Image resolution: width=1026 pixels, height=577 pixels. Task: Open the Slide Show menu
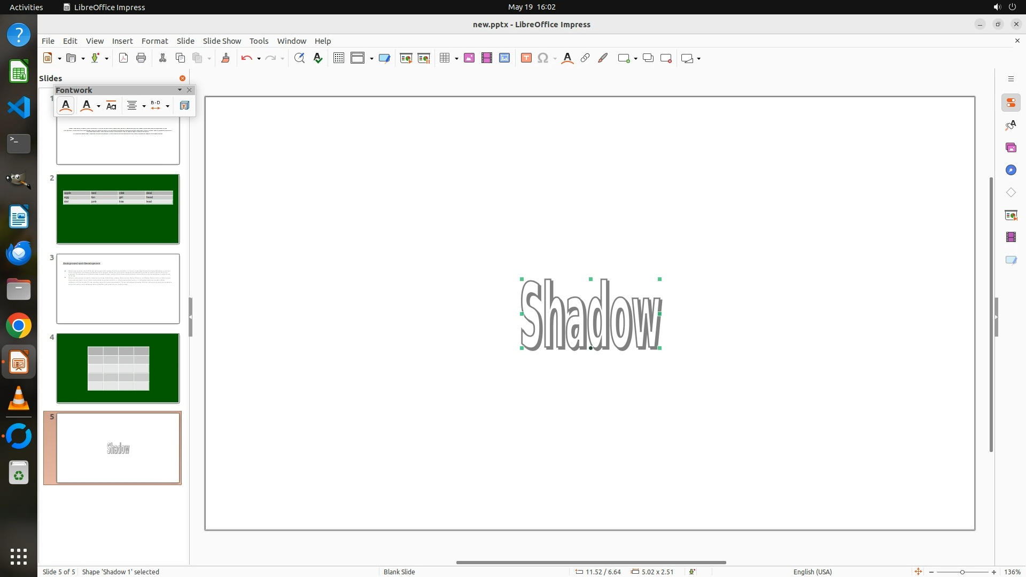pyautogui.click(x=222, y=41)
